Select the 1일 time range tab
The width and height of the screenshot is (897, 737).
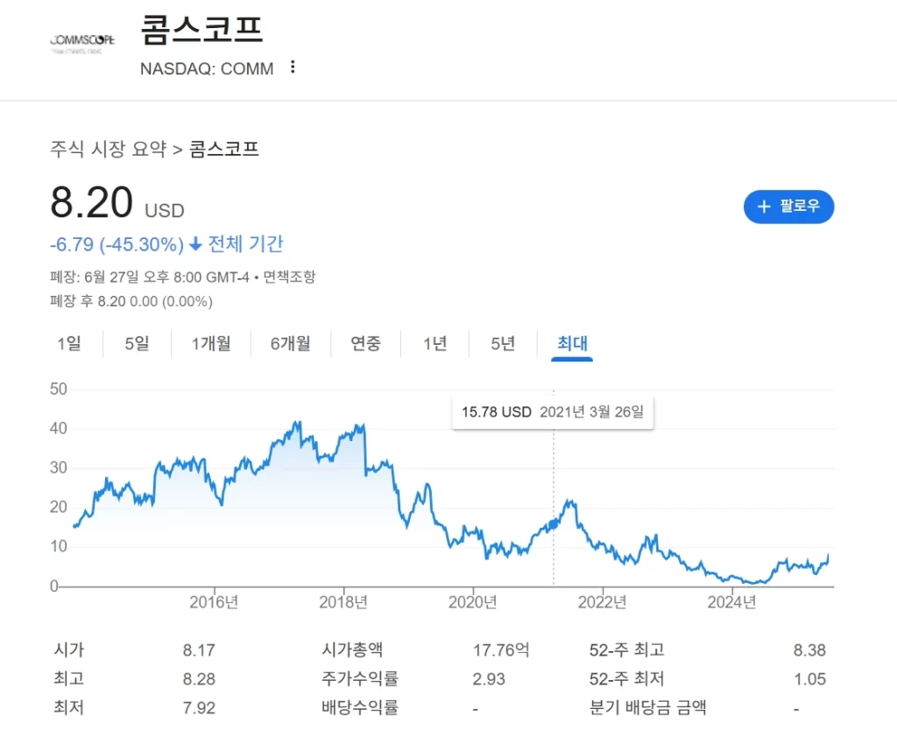[69, 343]
